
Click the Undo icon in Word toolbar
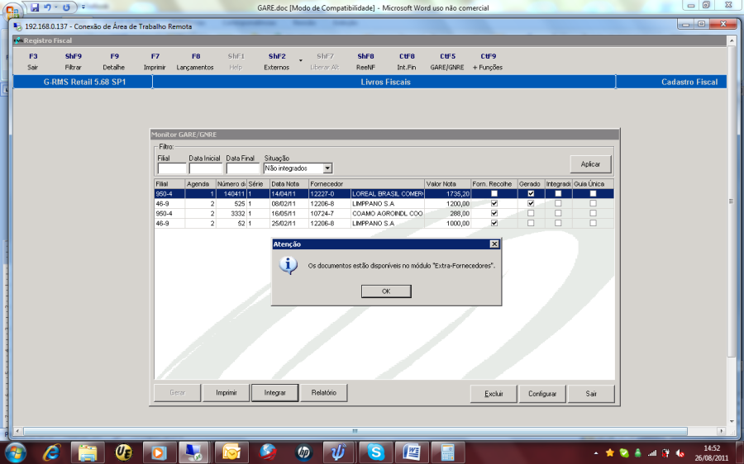click(x=47, y=7)
